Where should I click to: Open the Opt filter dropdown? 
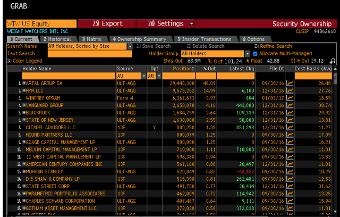click(159, 76)
